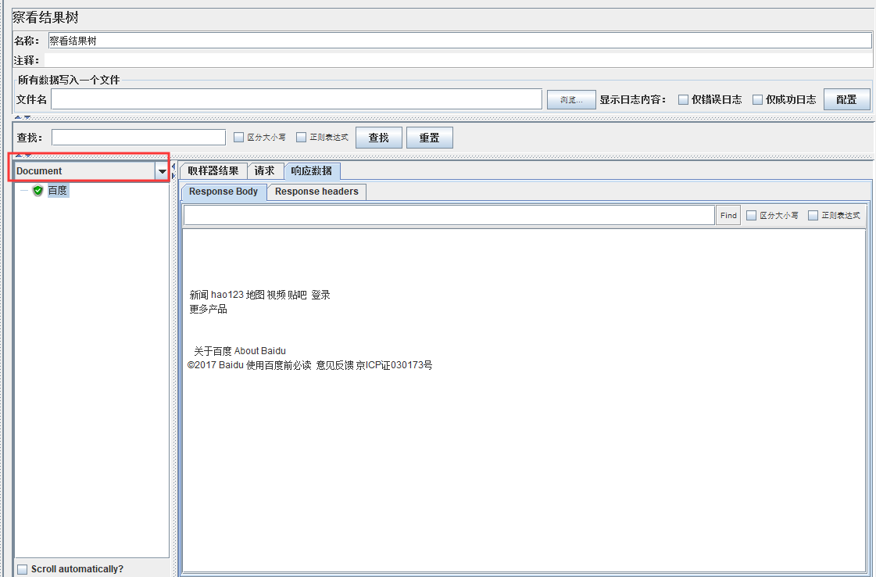Open the 请求 tab
This screenshot has width=876, height=577.
[264, 170]
